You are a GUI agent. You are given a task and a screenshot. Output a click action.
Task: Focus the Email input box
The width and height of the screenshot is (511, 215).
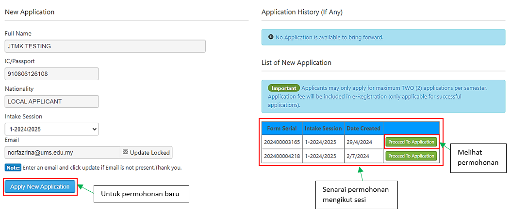pyautogui.click(x=62, y=153)
